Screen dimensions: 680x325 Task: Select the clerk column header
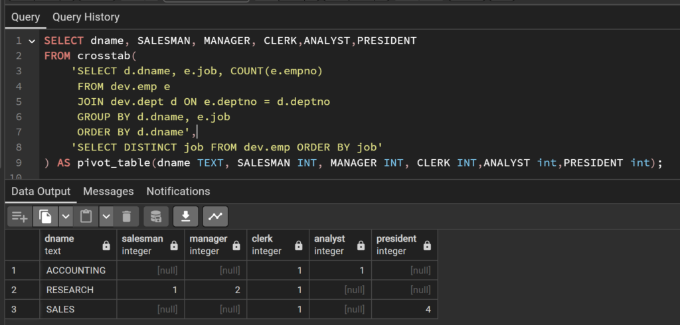(x=278, y=245)
